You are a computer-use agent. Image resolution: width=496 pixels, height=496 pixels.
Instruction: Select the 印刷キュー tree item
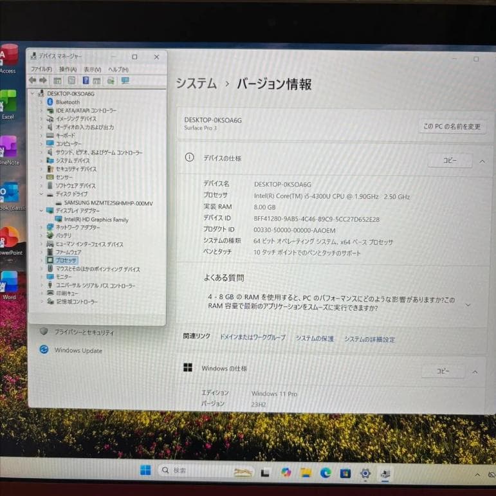[67, 293]
